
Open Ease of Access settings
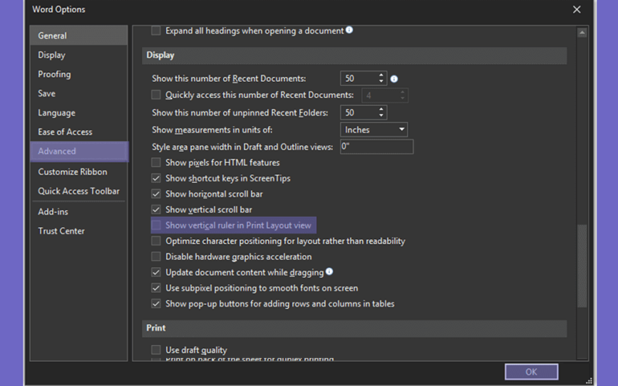coord(79,132)
